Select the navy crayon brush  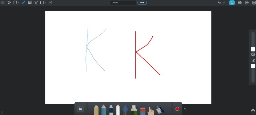[111, 110]
